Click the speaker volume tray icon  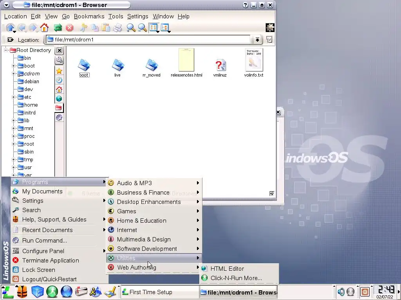pos(341,291)
